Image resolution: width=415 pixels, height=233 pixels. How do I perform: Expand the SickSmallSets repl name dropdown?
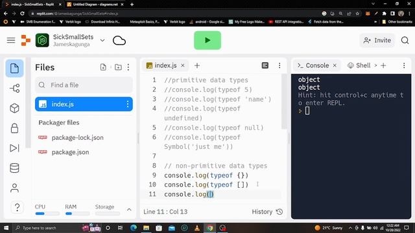[102, 40]
